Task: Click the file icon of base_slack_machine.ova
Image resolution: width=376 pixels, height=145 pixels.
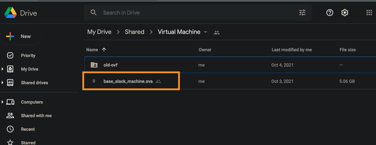Action: [94, 81]
